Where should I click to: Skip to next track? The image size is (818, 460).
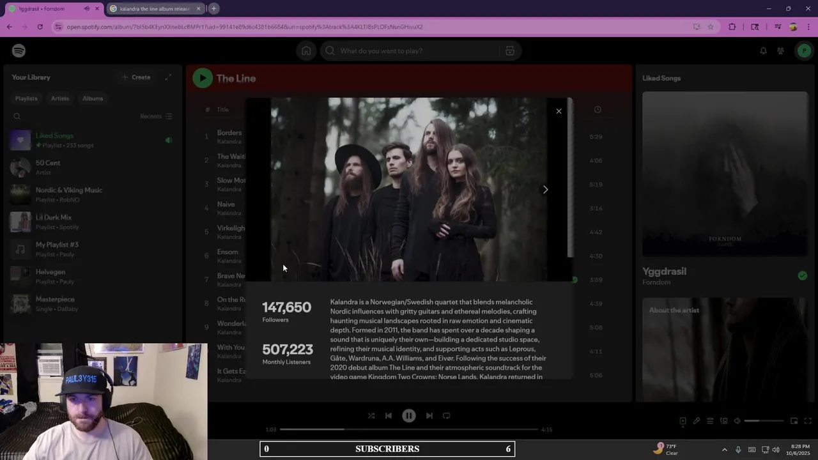tap(429, 415)
